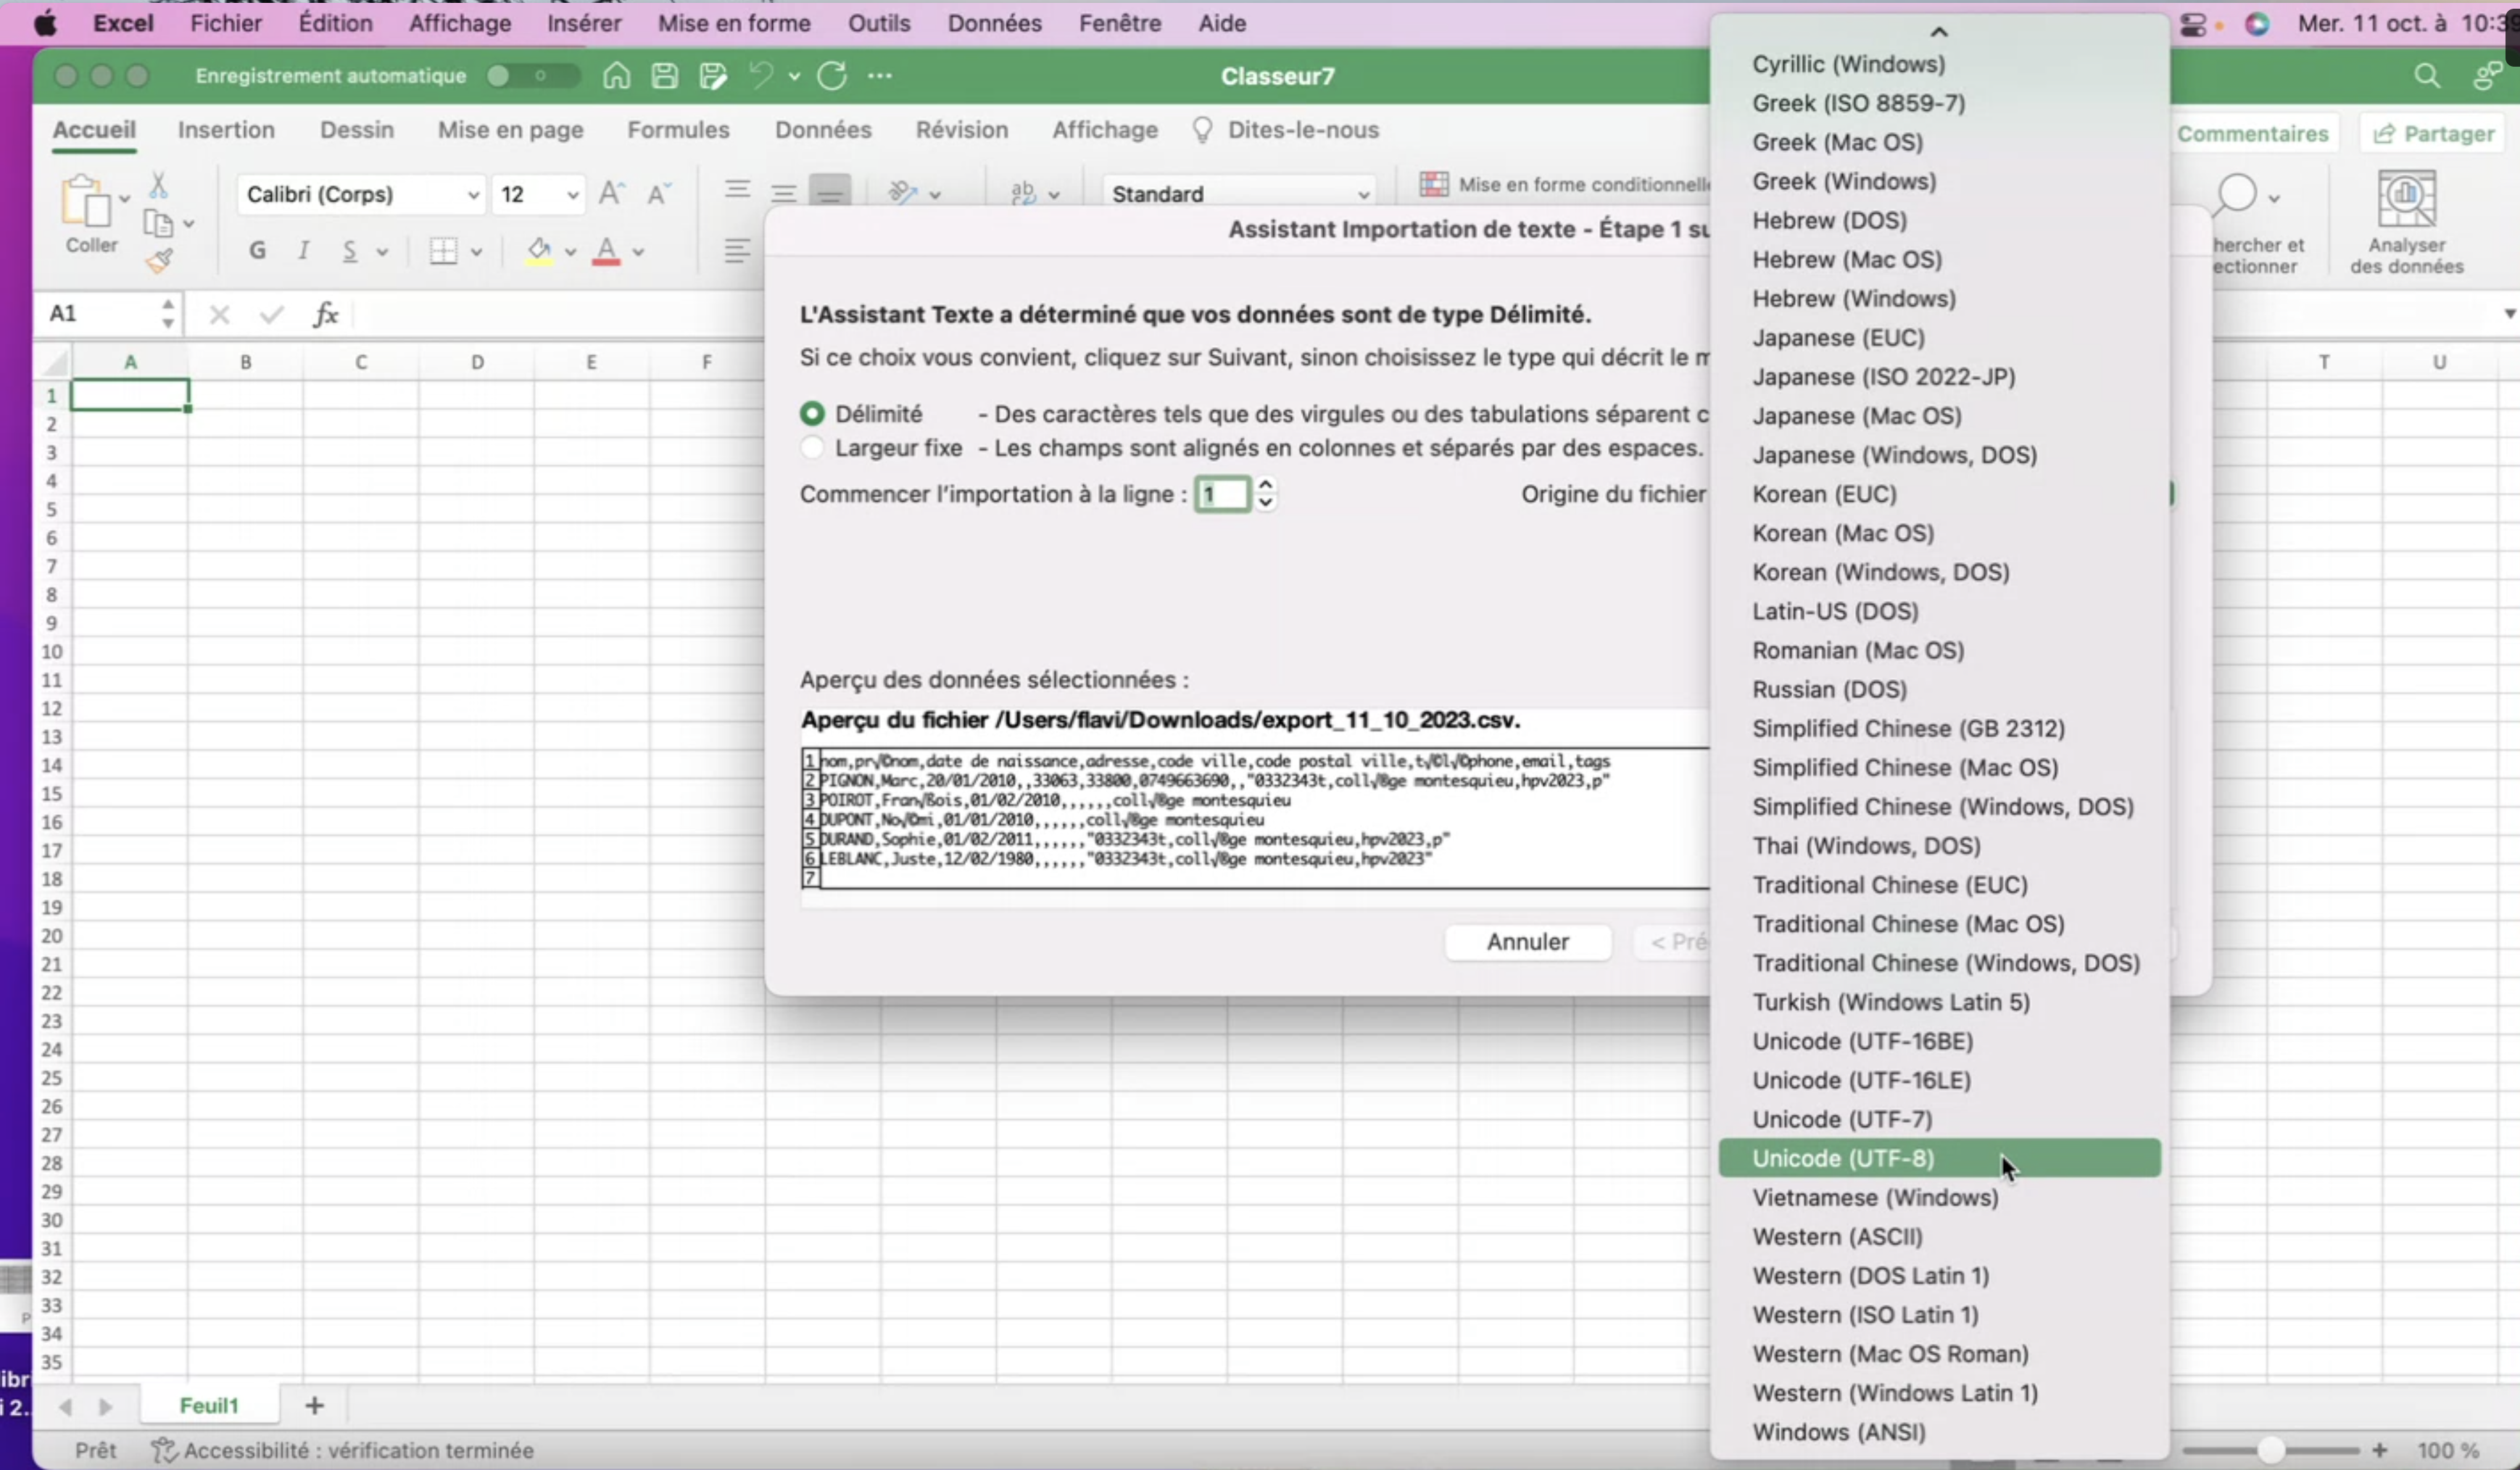Click the fx insert function icon

(326, 314)
